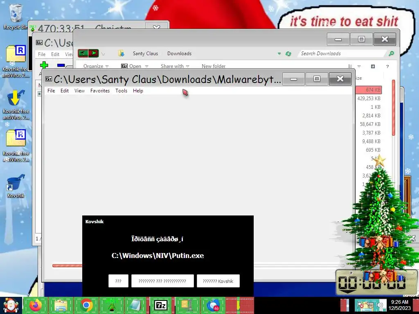The image size is (419, 314).
Task: Switch to 7-Zip on the taskbar
Action: pos(161,305)
